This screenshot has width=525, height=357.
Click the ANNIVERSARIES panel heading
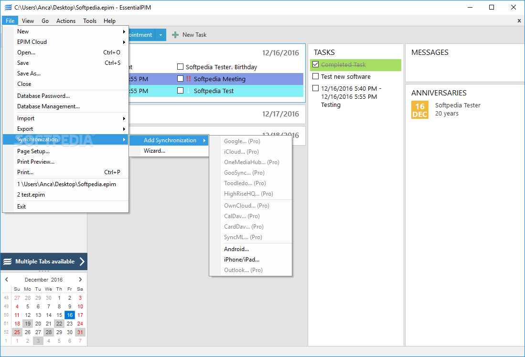pos(439,93)
